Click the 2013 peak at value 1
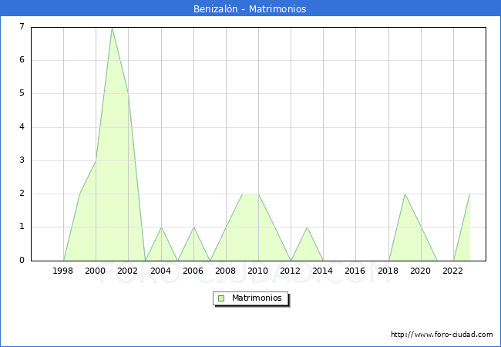 pos(307,227)
